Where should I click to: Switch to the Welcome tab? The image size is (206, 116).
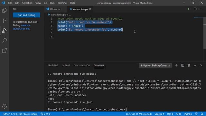(55, 9)
